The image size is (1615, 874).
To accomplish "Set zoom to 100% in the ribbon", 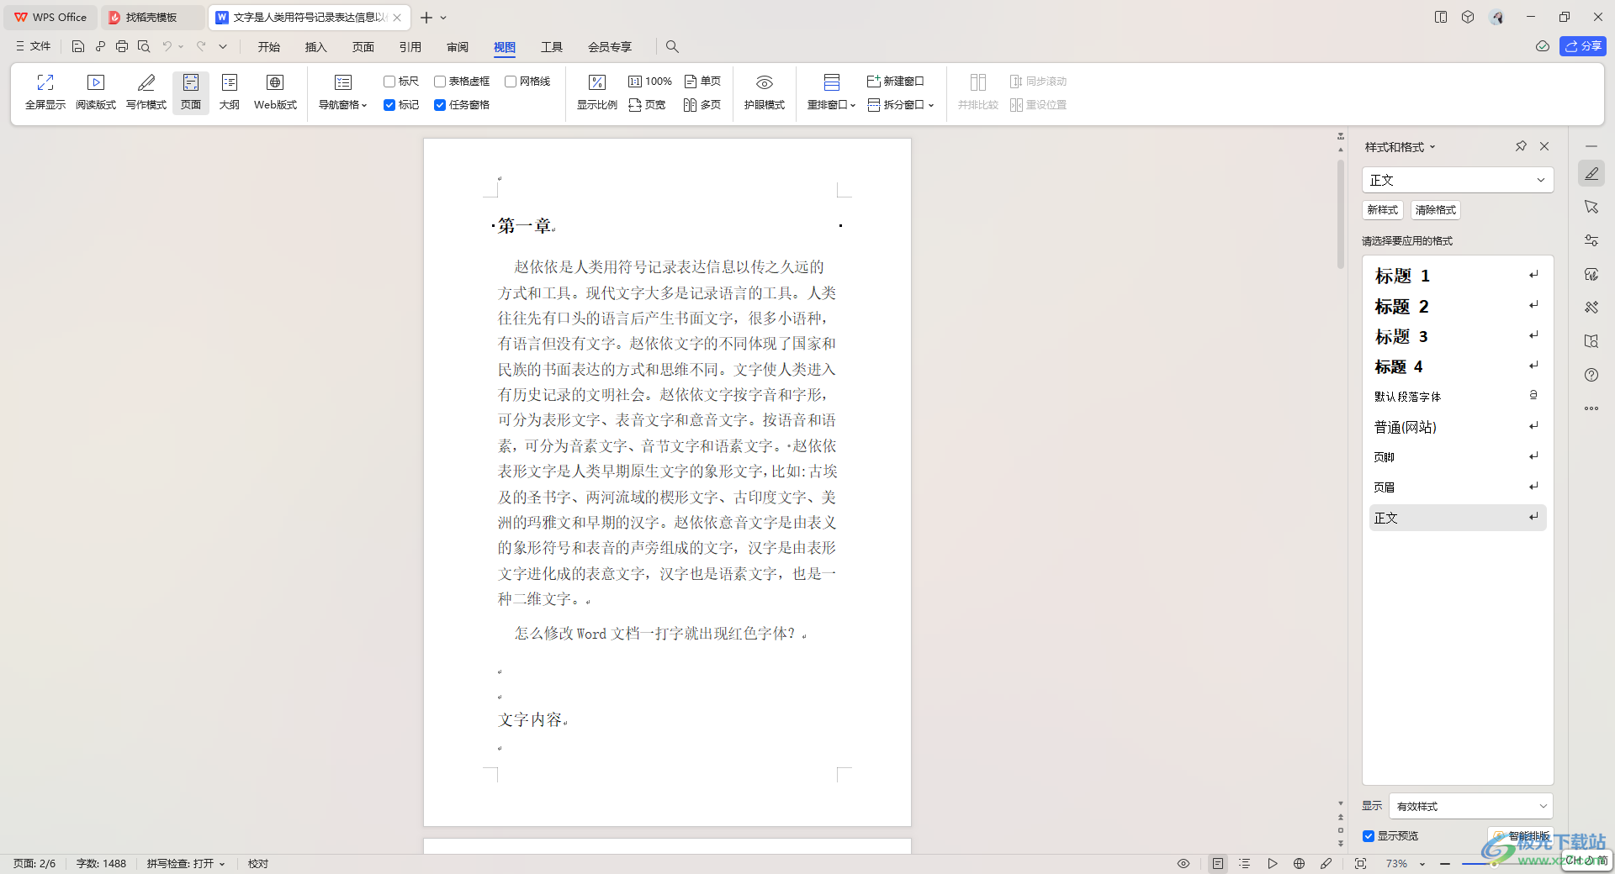I will pyautogui.click(x=650, y=82).
